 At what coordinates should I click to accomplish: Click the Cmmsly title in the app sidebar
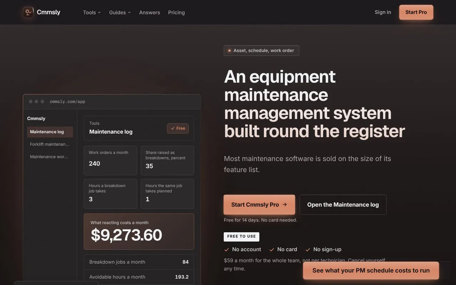[x=36, y=119]
